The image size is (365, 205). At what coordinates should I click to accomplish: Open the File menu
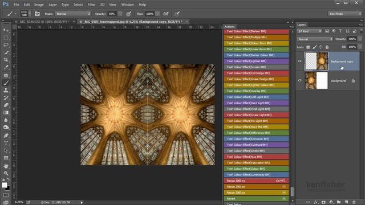click(x=17, y=5)
